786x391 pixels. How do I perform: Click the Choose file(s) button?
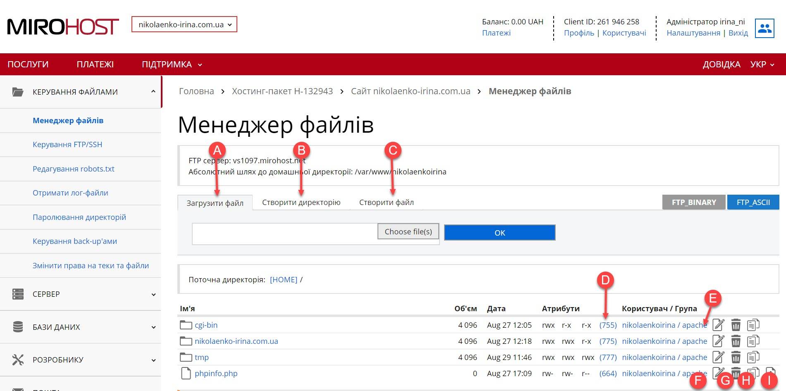(409, 231)
